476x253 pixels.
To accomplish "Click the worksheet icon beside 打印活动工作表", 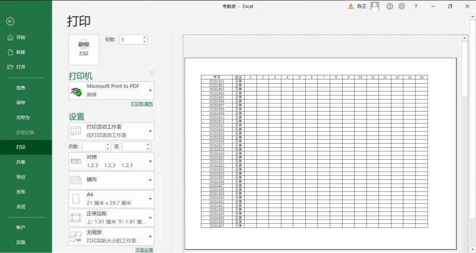I will [76, 131].
